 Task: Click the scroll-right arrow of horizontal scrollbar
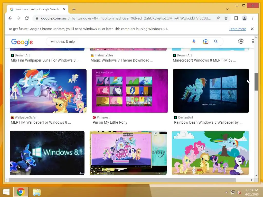[x=252, y=180]
